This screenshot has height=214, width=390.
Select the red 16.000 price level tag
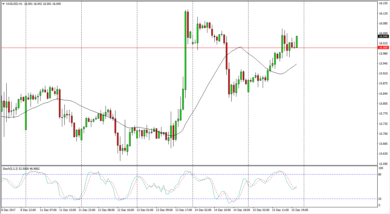click(x=383, y=48)
